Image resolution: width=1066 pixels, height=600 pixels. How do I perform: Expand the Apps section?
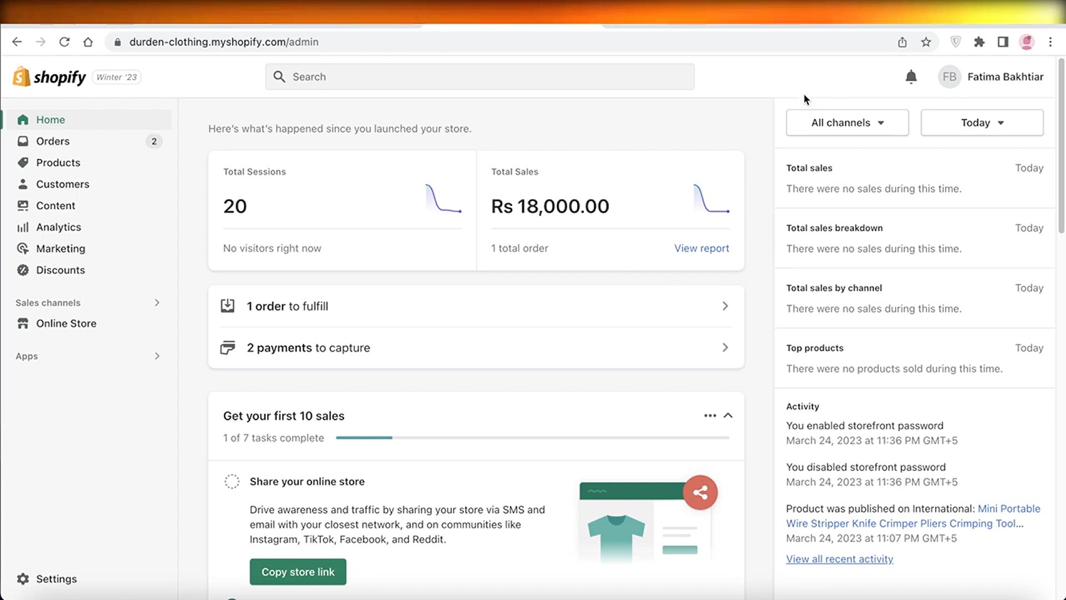coord(157,356)
